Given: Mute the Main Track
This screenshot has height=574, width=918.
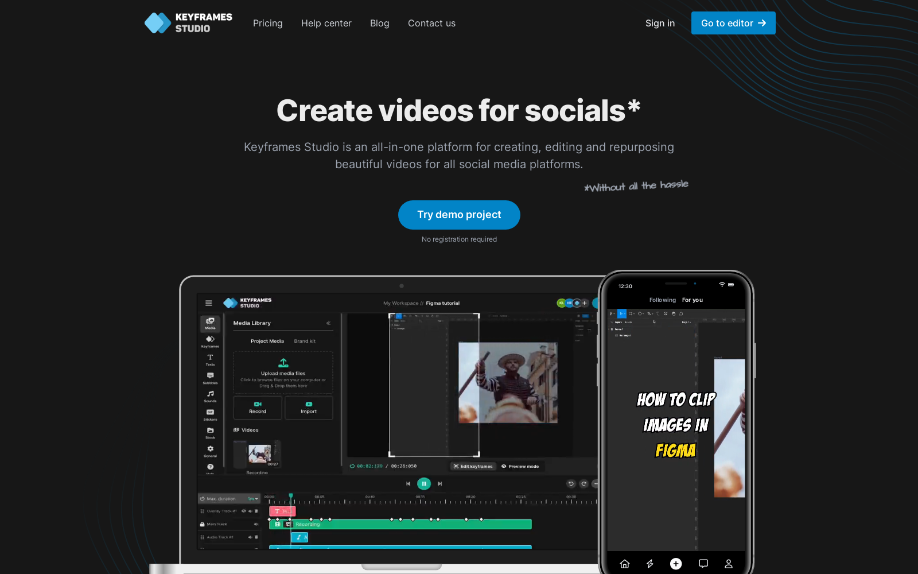Looking at the screenshot, I should point(256,524).
